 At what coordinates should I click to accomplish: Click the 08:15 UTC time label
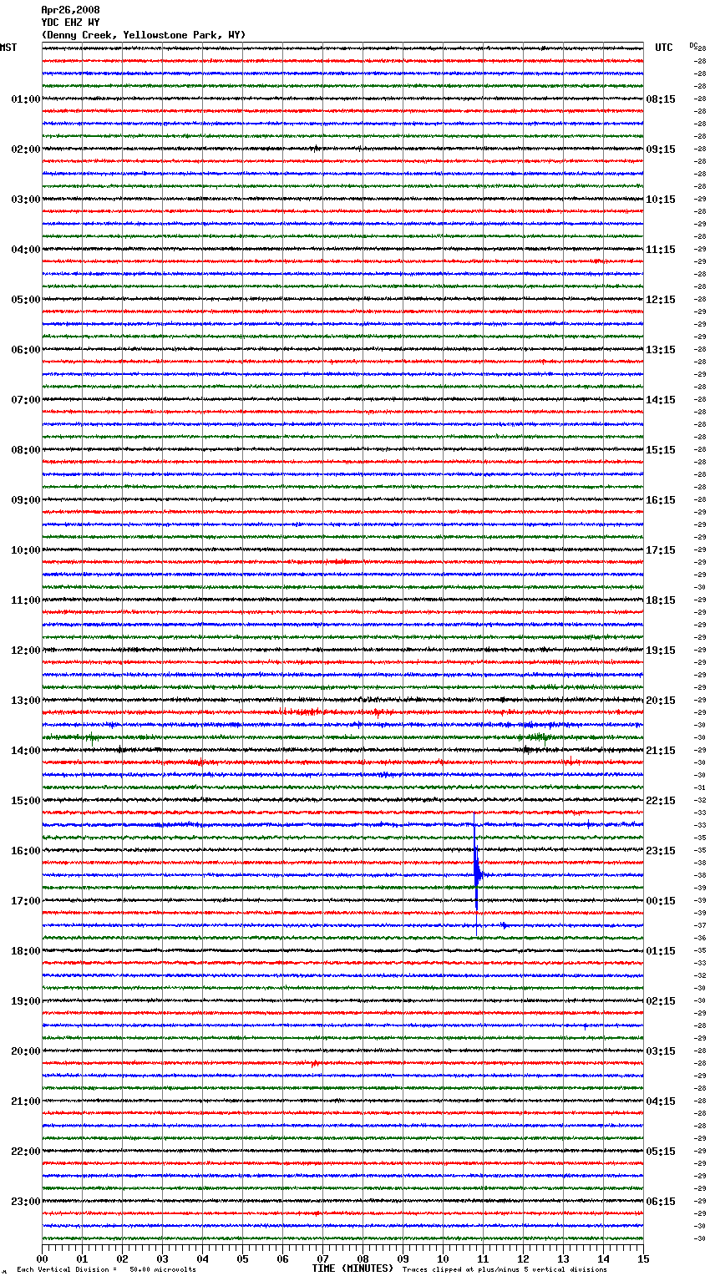[x=661, y=99]
